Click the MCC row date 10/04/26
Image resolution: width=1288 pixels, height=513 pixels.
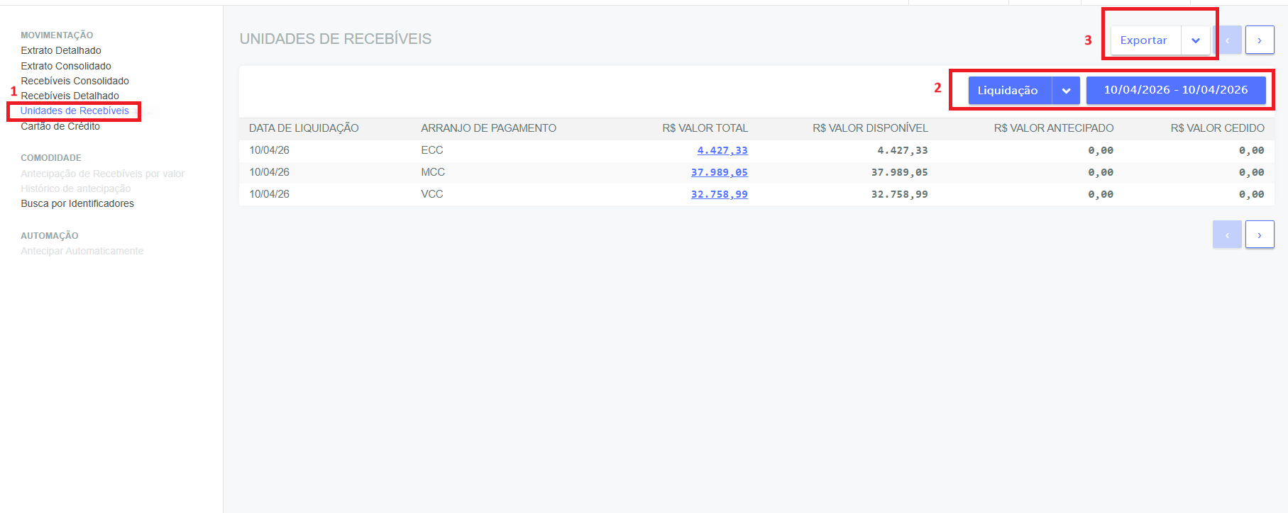click(269, 172)
